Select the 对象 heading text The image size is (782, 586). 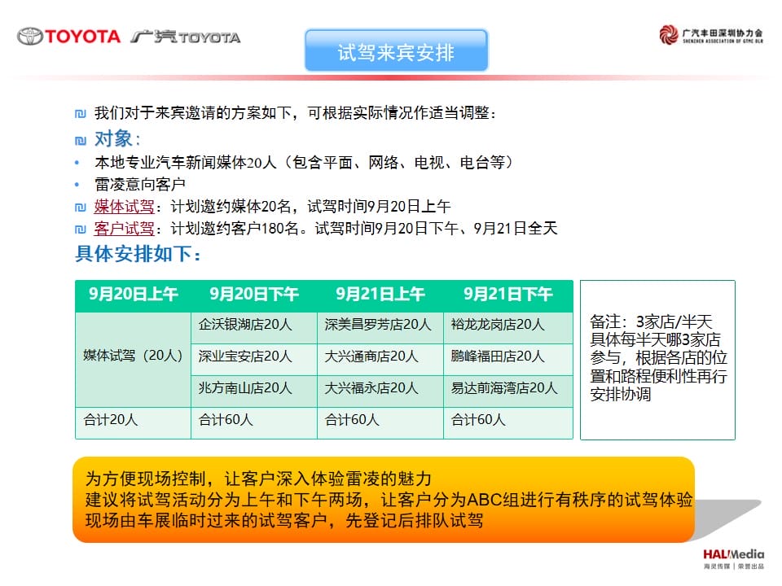point(117,138)
